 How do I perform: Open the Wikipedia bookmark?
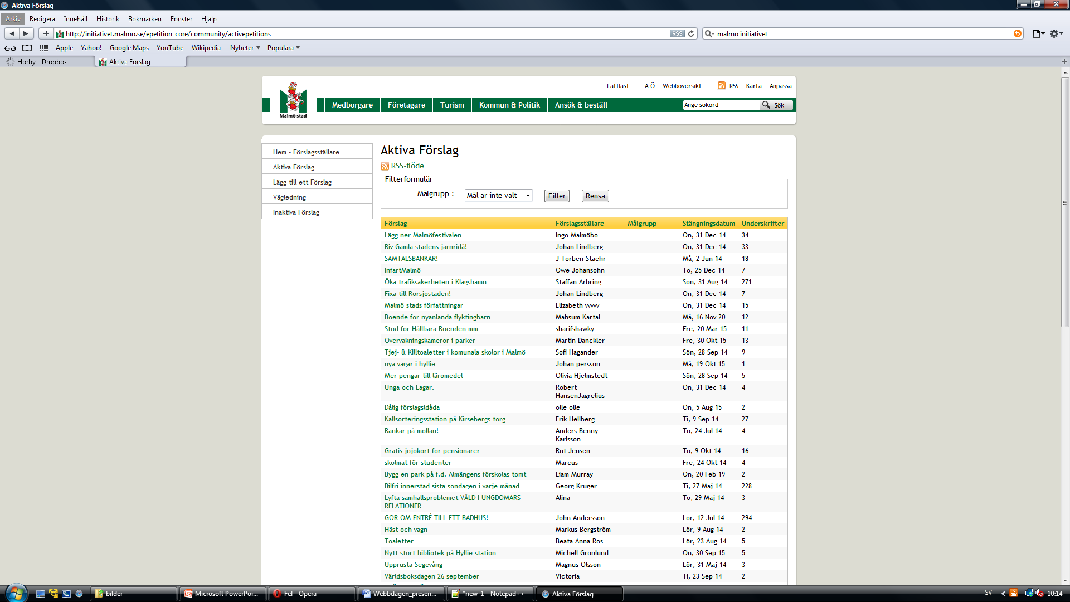point(206,48)
